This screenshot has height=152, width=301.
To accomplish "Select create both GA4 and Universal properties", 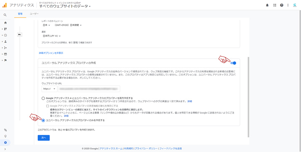I will pos(43,98).
